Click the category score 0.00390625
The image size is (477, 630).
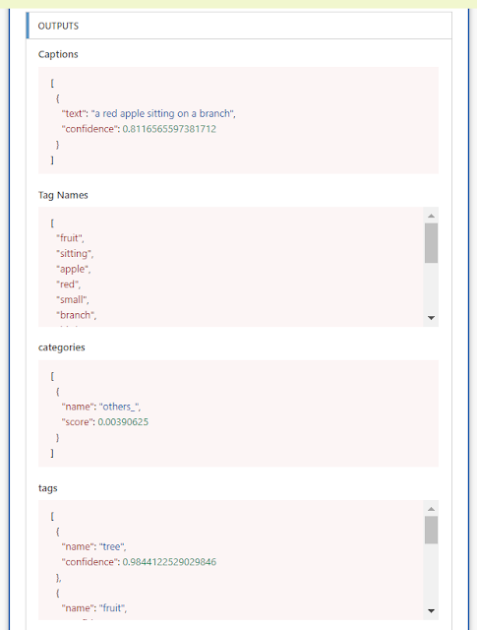123,422
